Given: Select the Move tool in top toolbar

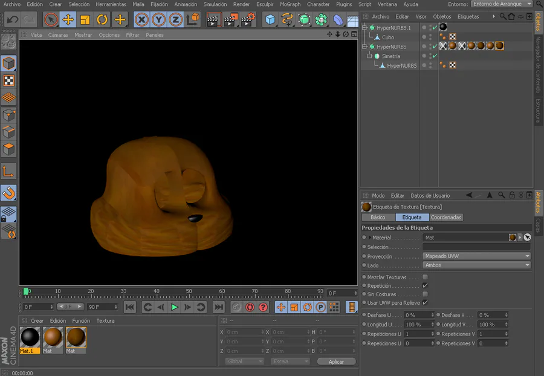Looking at the screenshot, I should [68, 20].
